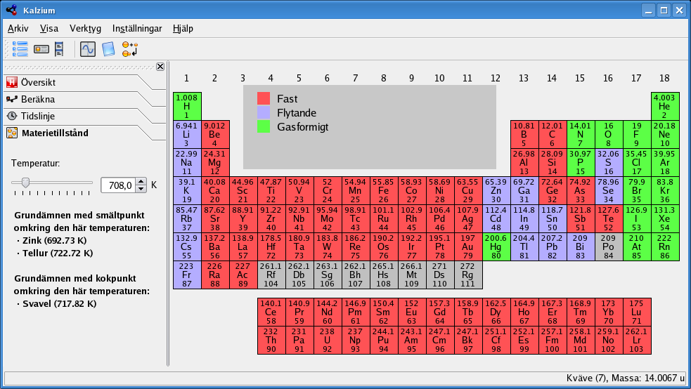Select the Cerium (Ce) element cell
Image resolution: width=691 pixels, height=389 pixels.
pyautogui.click(x=271, y=312)
